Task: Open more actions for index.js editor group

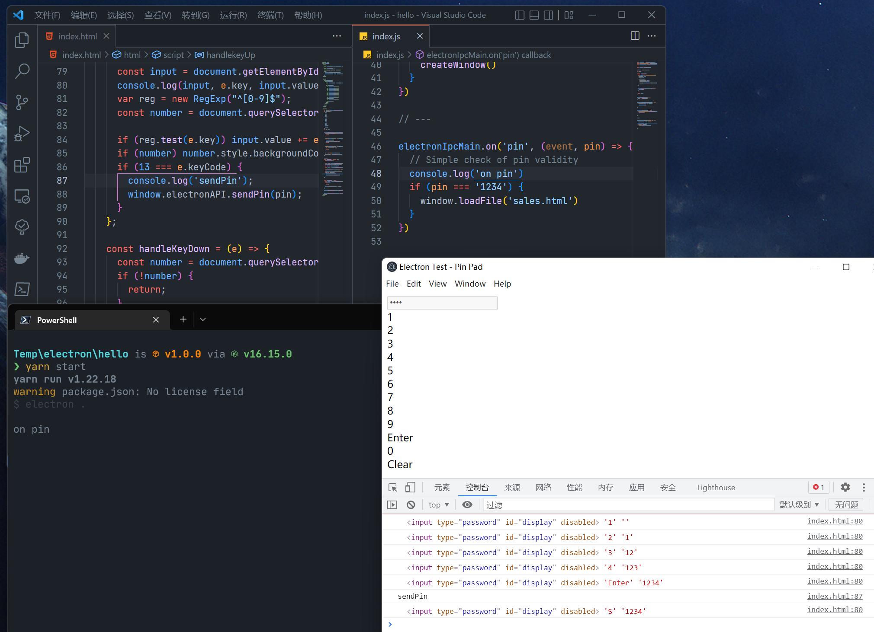Action: click(x=652, y=36)
